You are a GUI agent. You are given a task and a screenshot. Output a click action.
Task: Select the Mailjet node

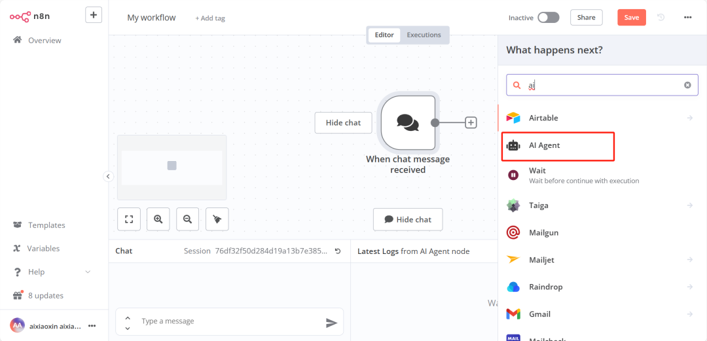point(602,260)
